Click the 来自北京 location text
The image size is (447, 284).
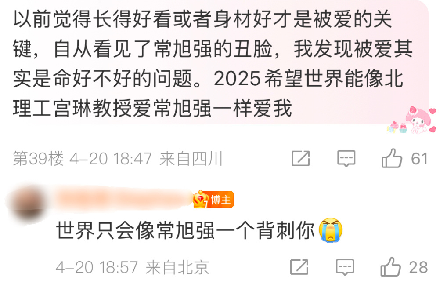177,267
